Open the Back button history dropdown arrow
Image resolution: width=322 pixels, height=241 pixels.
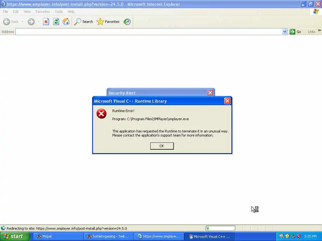coord(22,22)
